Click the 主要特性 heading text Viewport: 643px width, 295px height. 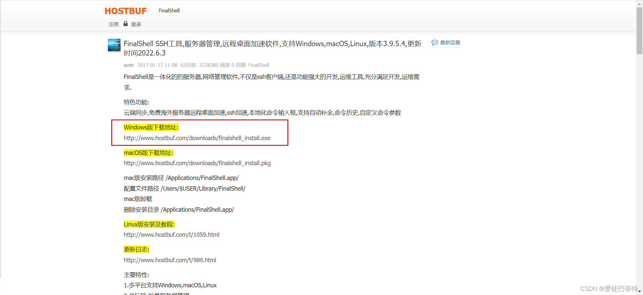pos(136,275)
